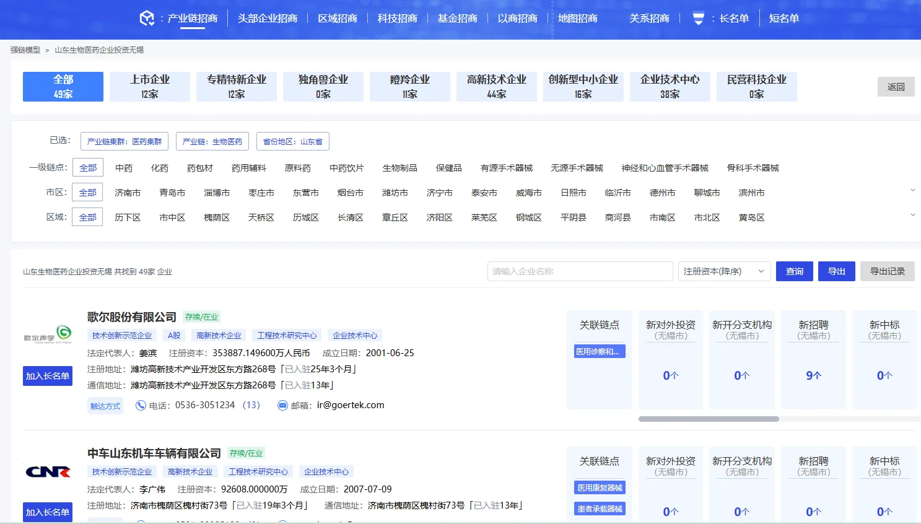Filter by city 潍坊市
Image resolution: width=921 pixels, height=524 pixels.
coord(395,193)
